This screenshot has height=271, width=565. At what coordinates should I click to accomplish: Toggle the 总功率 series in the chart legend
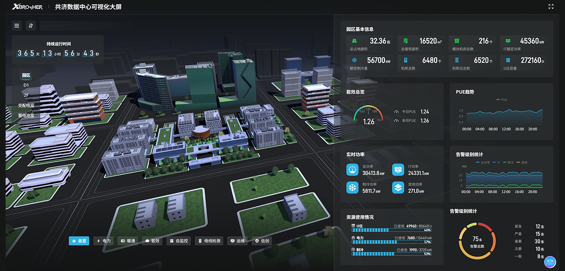click(x=482, y=162)
